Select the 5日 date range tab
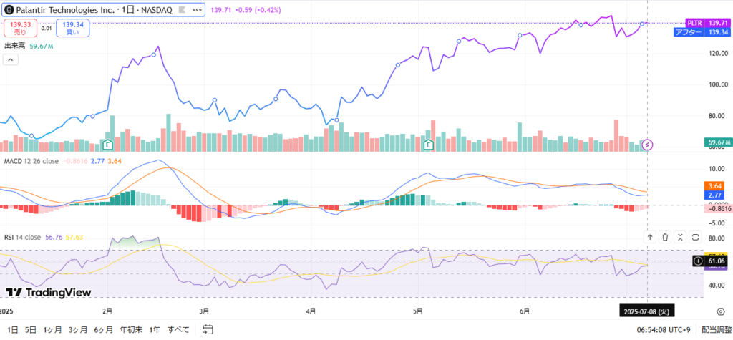 click(30, 330)
